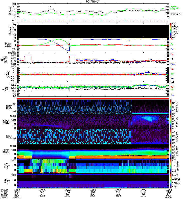Click the solid red horizontal status bar

click(x=93, y=98)
